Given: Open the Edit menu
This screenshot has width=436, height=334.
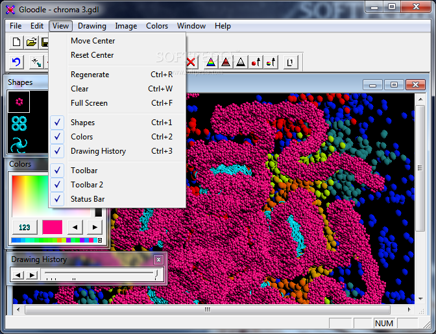Looking at the screenshot, I should tap(37, 26).
